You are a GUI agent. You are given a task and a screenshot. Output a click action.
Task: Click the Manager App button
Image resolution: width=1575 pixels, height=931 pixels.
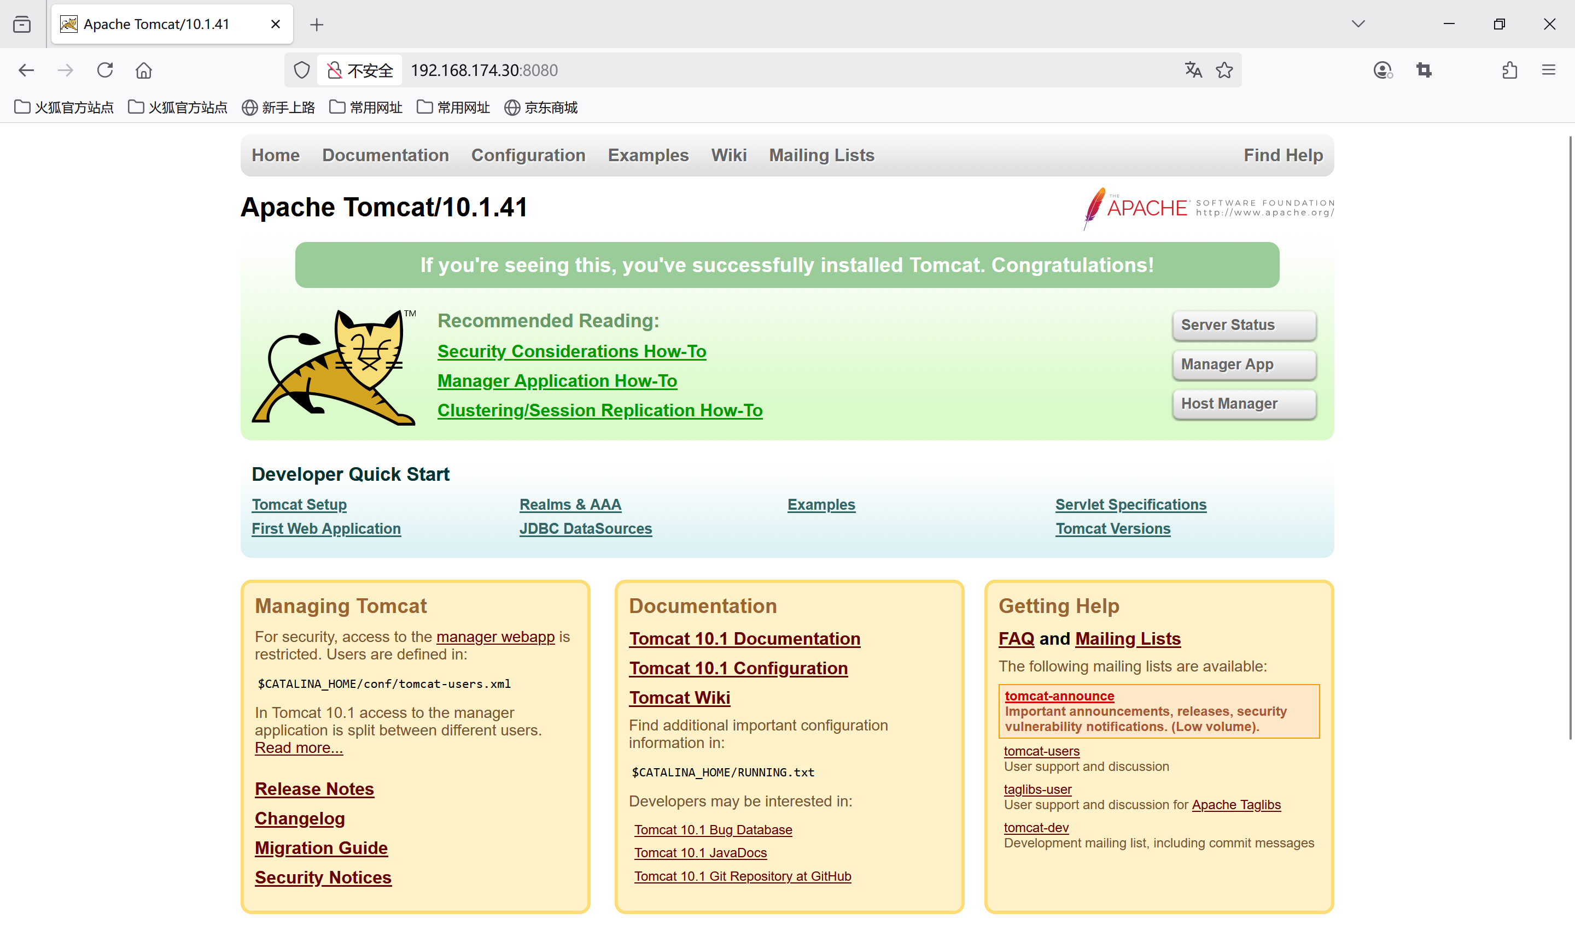click(x=1244, y=364)
